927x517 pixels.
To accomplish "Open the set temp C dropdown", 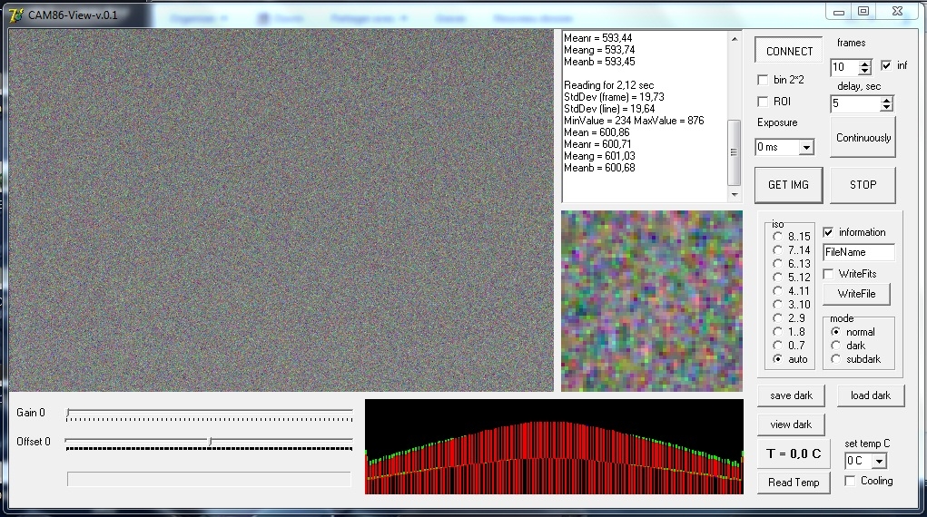I will (879, 461).
